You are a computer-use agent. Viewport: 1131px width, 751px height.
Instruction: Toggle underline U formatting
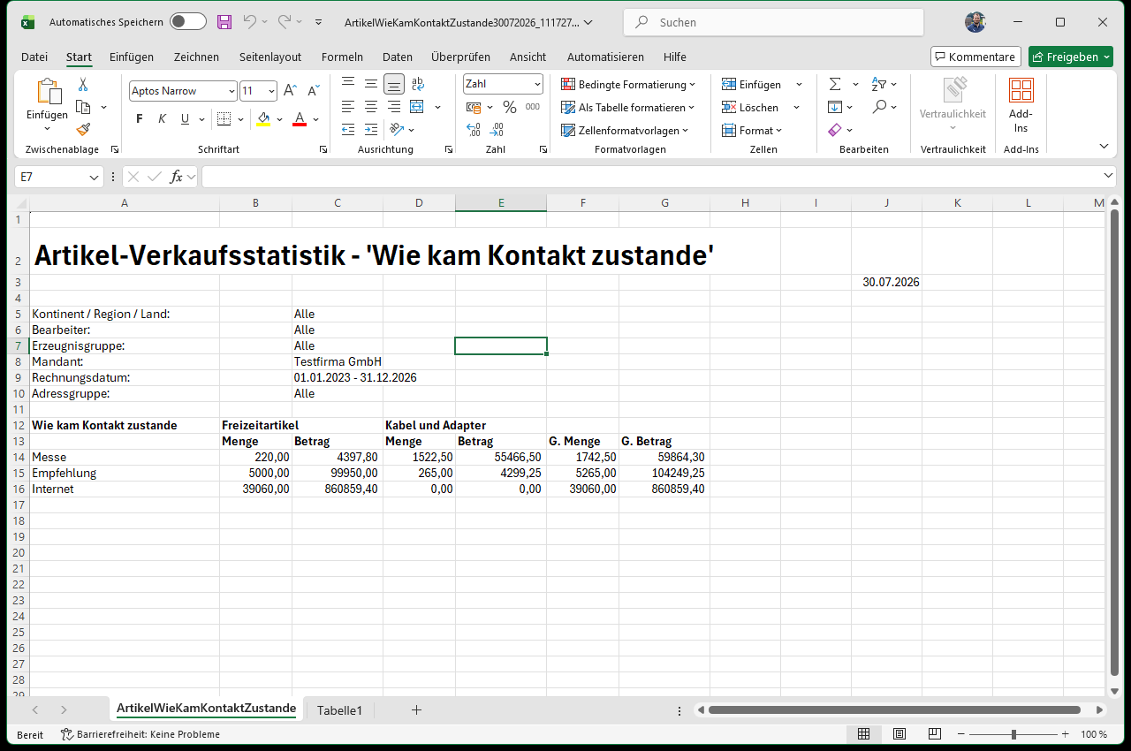pyautogui.click(x=185, y=119)
